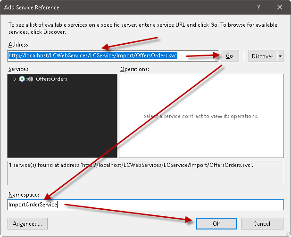Confirm with the OK button

click(216, 223)
